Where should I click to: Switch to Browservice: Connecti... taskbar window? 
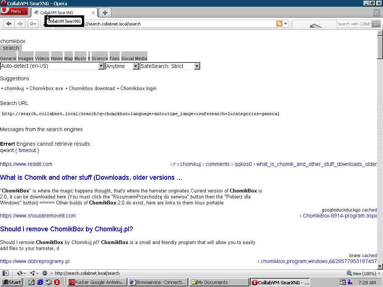click(x=158, y=283)
